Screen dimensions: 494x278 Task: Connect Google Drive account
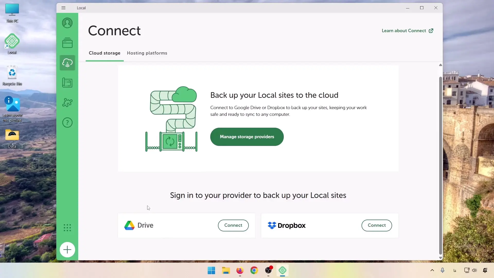(x=233, y=225)
